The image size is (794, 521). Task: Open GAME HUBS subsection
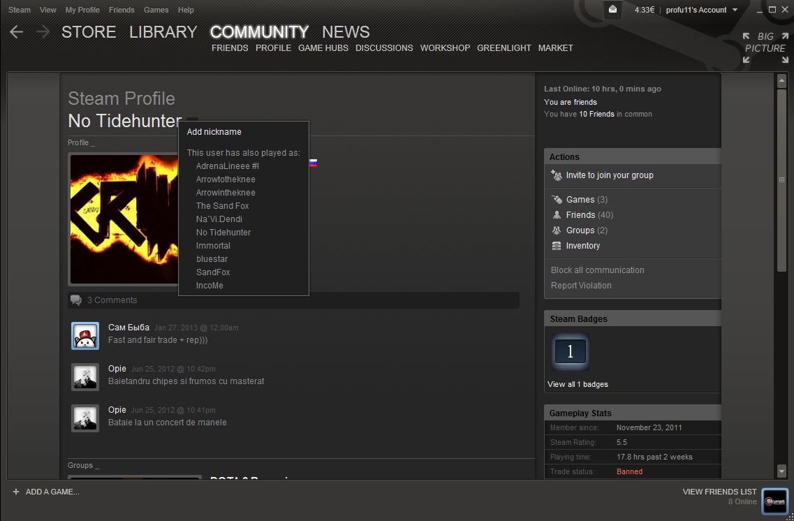[x=323, y=48]
